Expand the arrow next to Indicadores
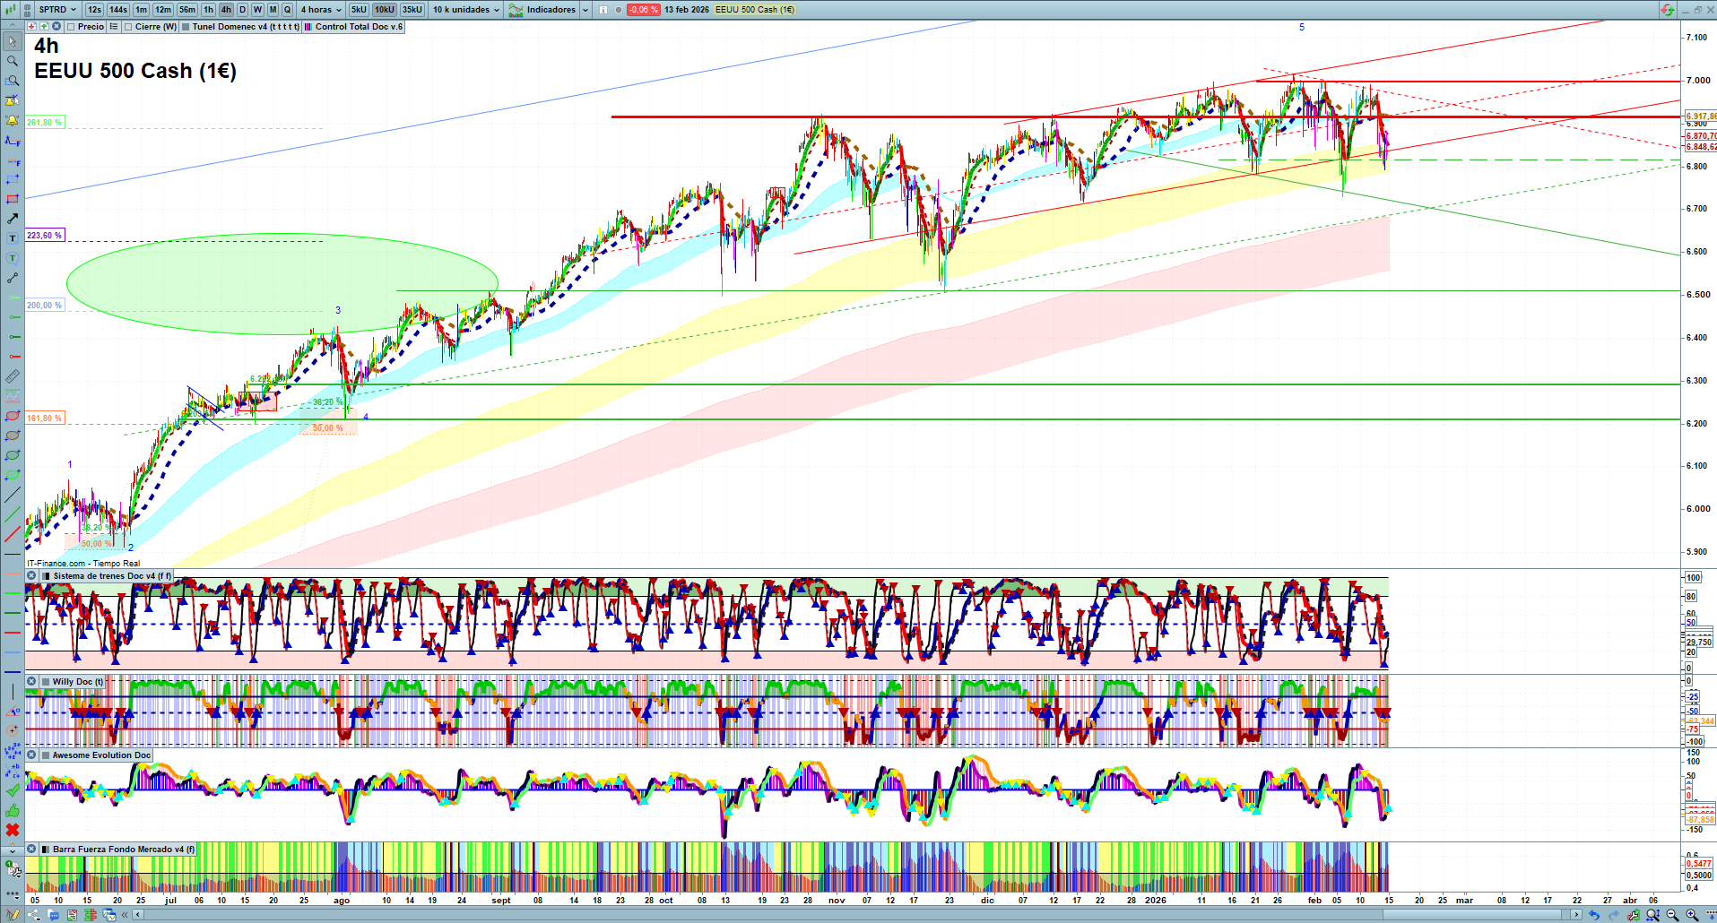This screenshot has height=923, width=1717. tap(585, 10)
